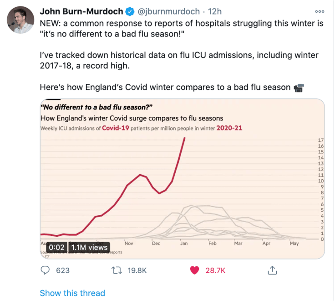Click the 28.7K likes count
335x301 pixels.
tap(216, 270)
